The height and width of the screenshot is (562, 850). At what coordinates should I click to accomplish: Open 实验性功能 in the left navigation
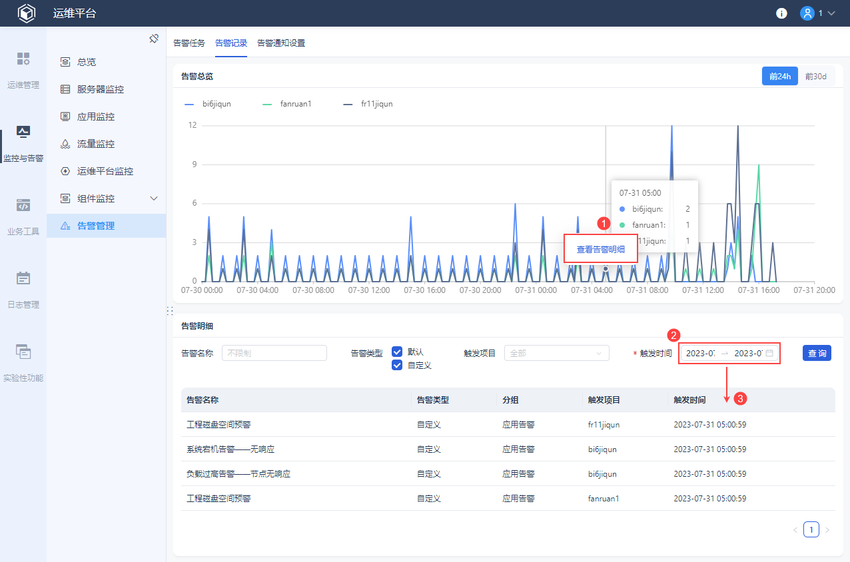[23, 363]
